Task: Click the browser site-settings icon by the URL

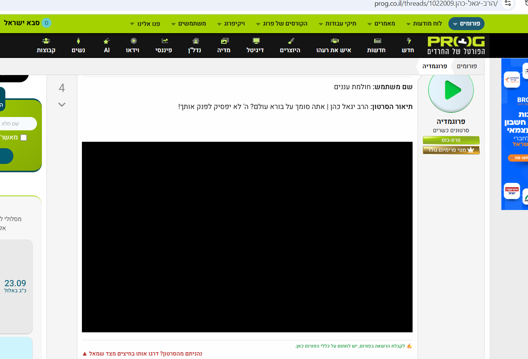Action: click(x=508, y=3)
